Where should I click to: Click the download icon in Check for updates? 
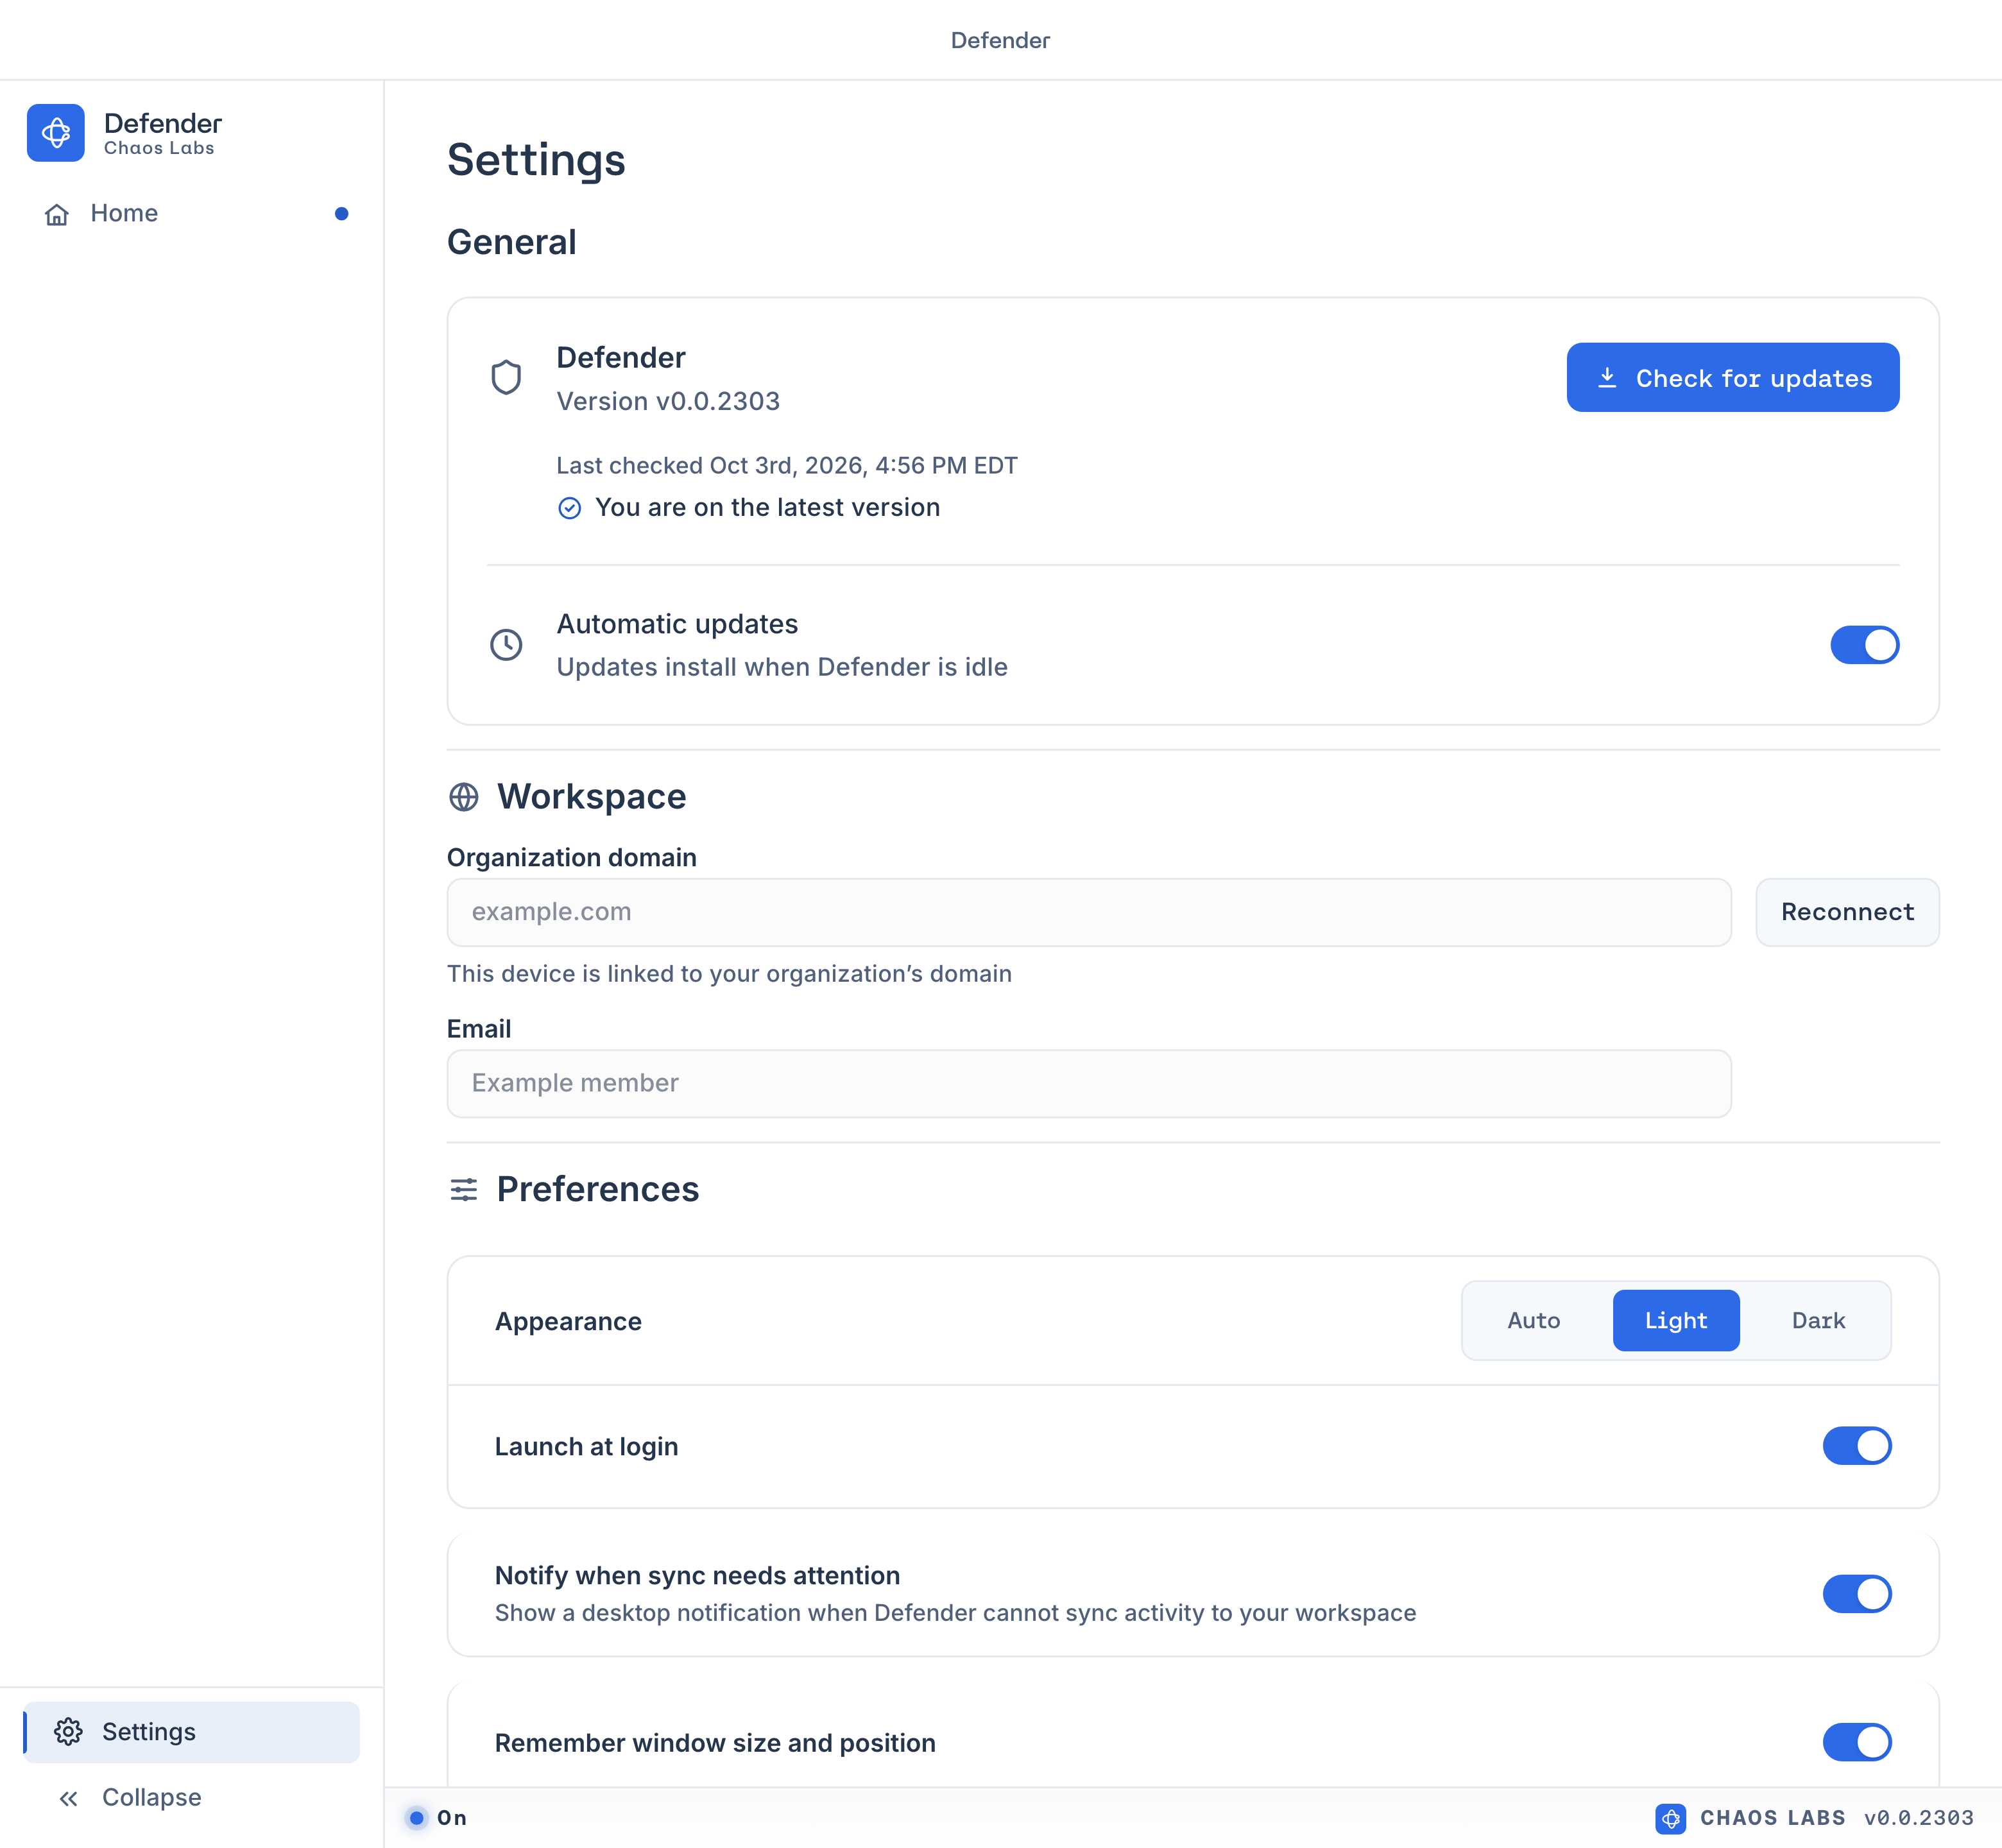pyautogui.click(x=1607, y=378)
